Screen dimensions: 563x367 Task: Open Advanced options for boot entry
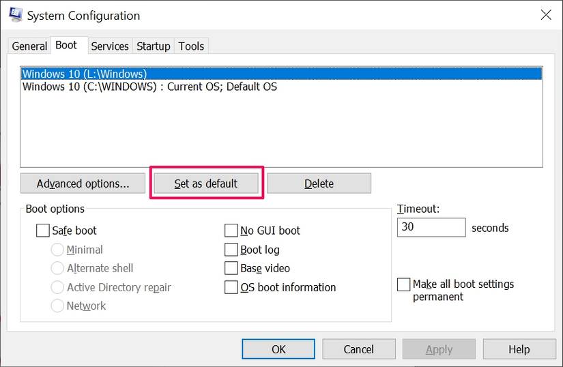point(83,183)
